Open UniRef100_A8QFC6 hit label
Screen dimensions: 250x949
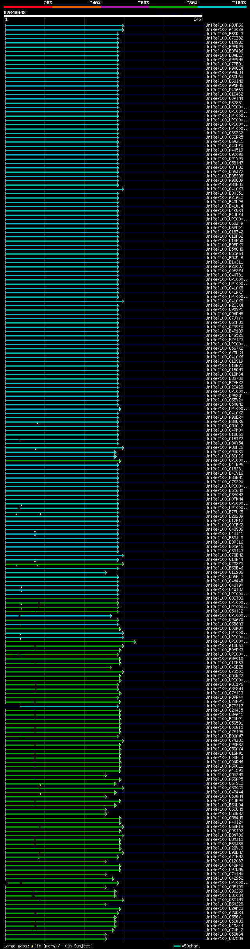pos(224,448)
